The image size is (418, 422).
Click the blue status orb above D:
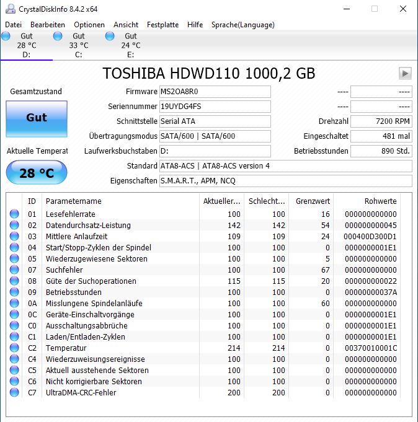tap(6, 36)
